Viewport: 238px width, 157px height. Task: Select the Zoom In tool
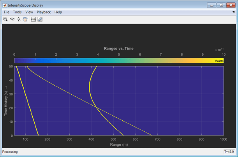point(5,19)
